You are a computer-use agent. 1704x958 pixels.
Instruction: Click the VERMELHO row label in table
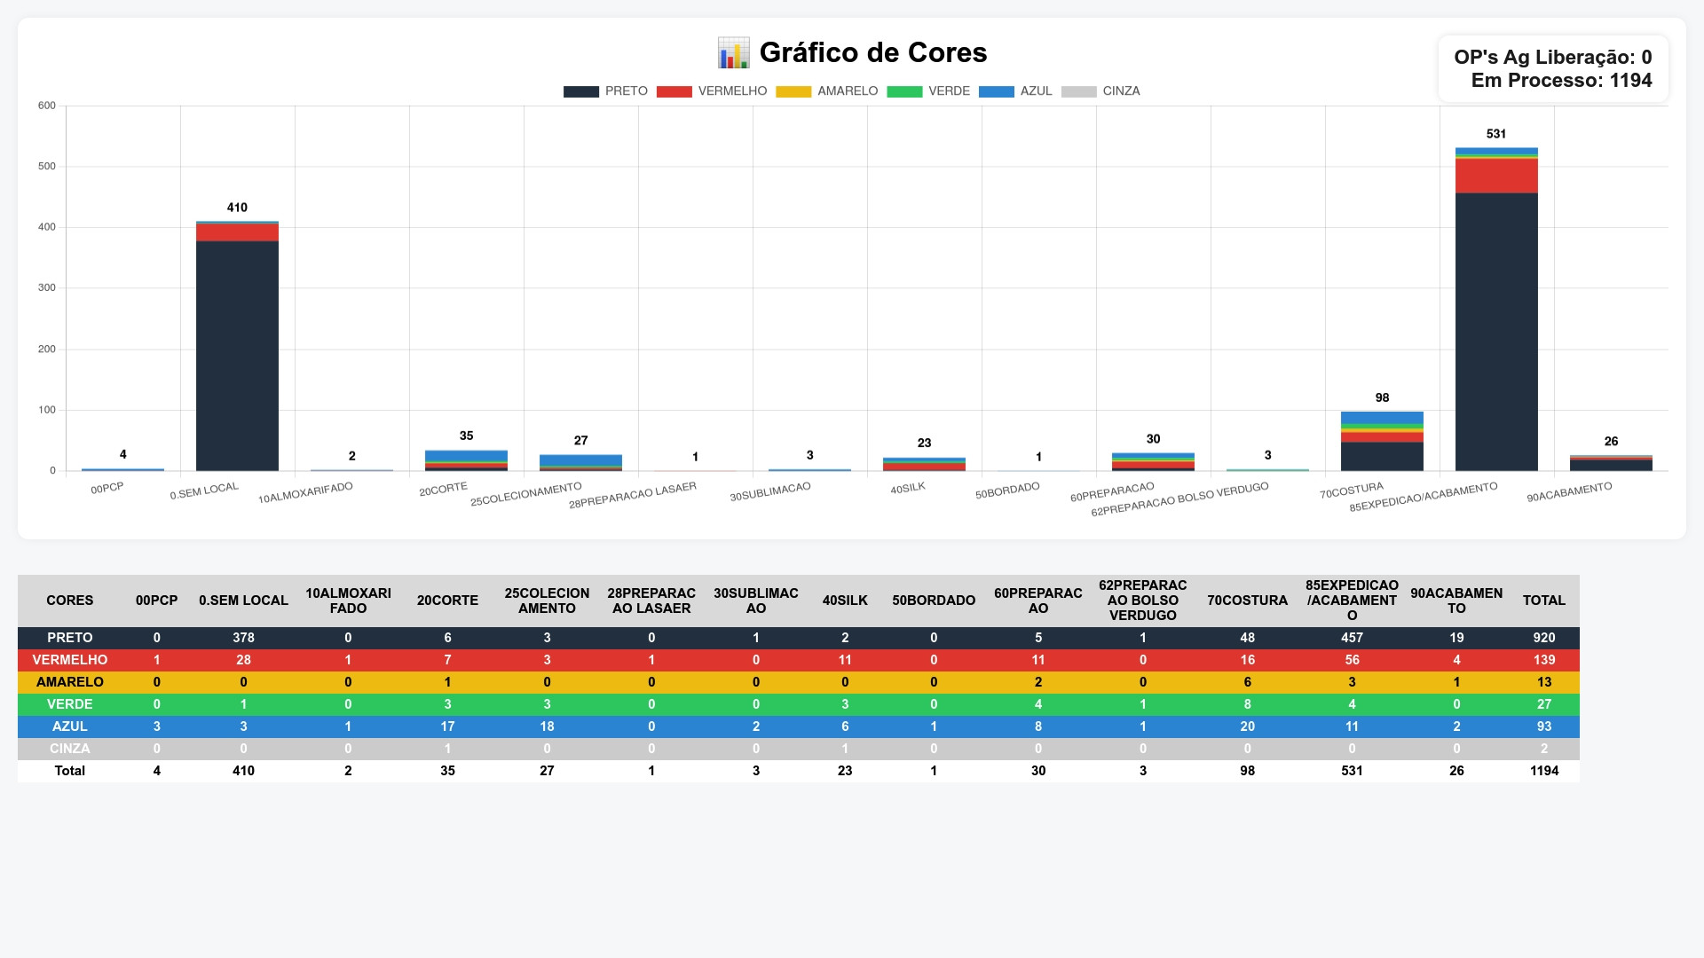pos(69,660)
